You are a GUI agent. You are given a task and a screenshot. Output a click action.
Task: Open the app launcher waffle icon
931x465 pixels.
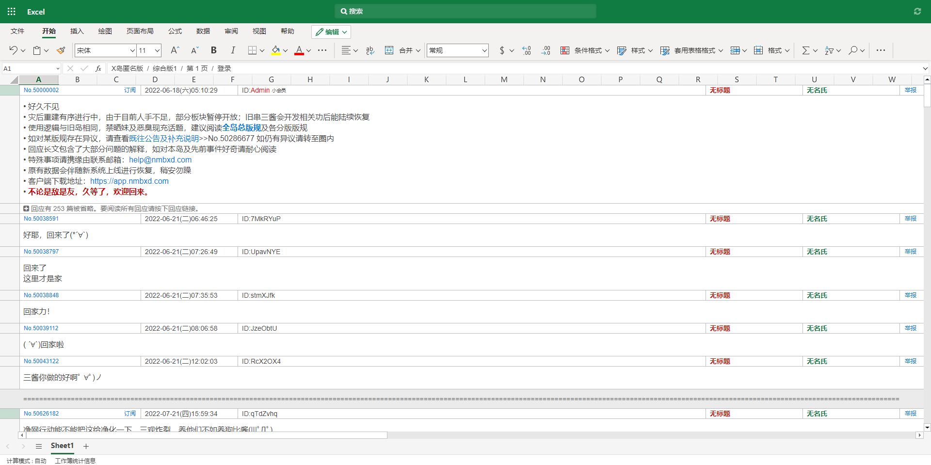(12, 12)
